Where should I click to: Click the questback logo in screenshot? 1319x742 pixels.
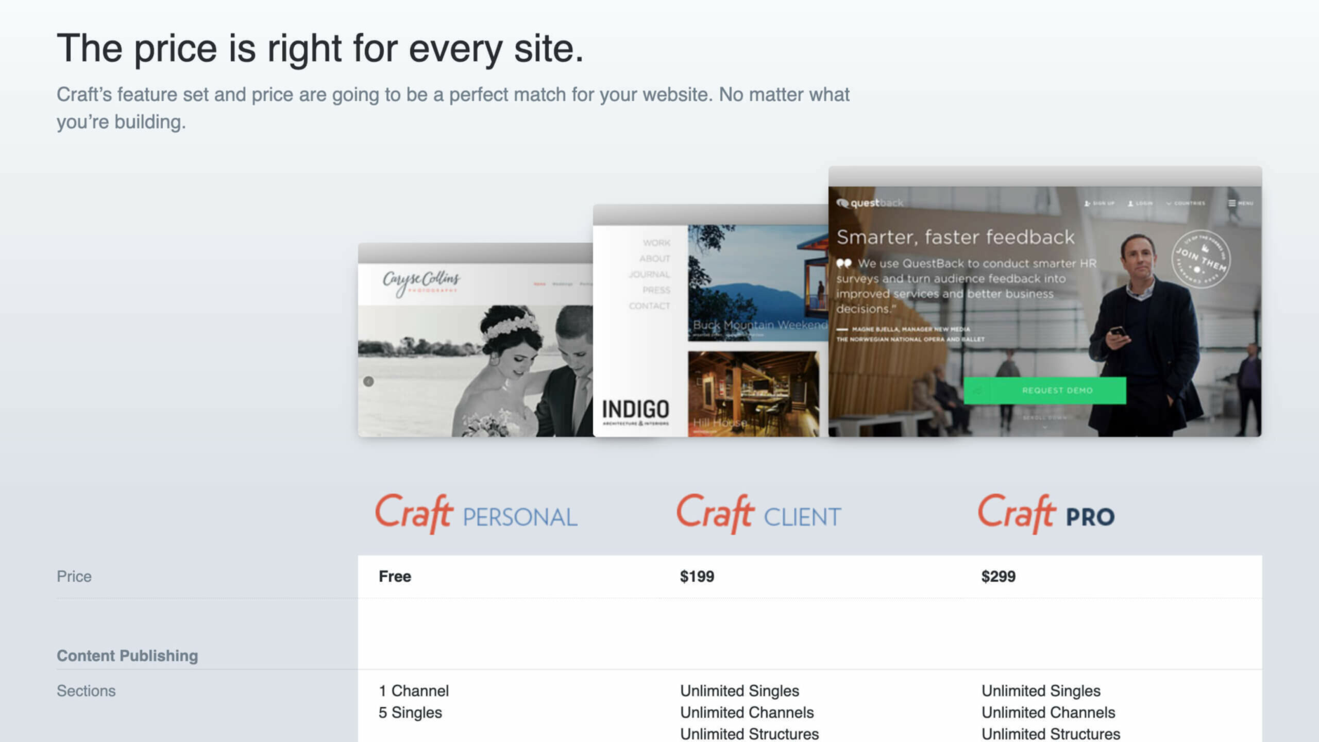point(870,203)
